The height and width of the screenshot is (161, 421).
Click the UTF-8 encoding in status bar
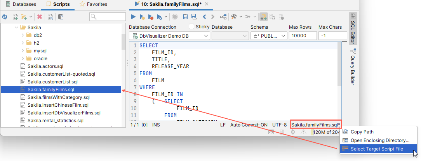coord(280,125)
